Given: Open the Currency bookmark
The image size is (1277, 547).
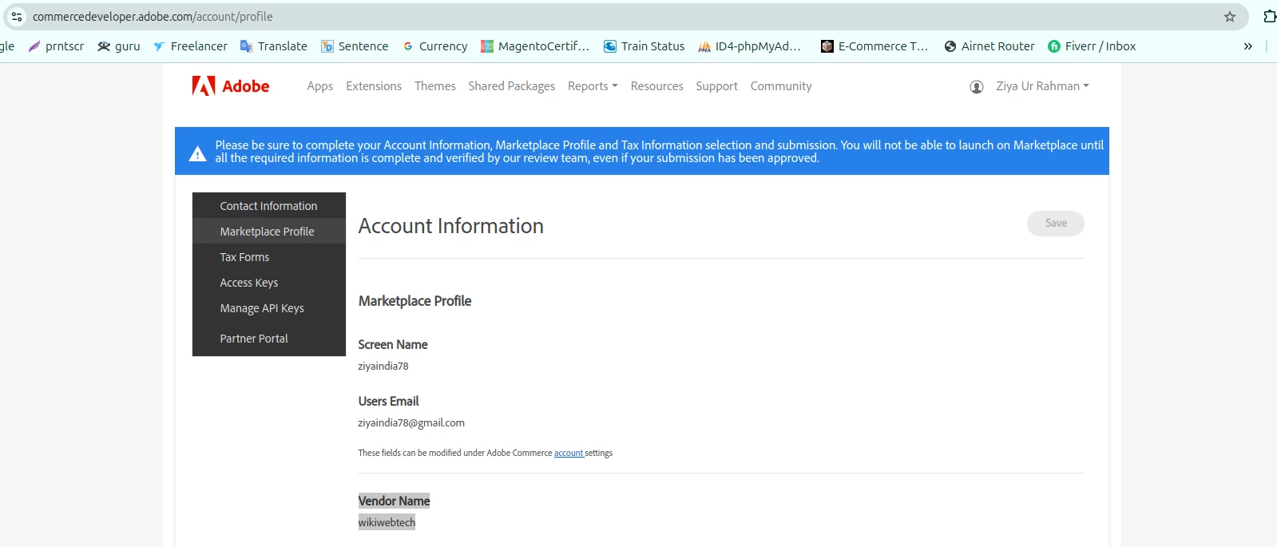Looking at the screenshot, I should (435, 46).
